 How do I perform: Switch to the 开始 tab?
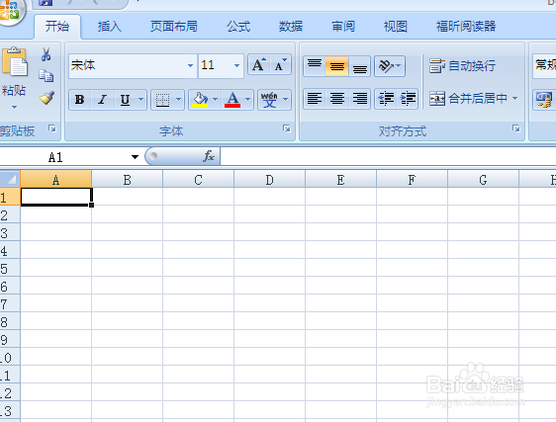57,27
